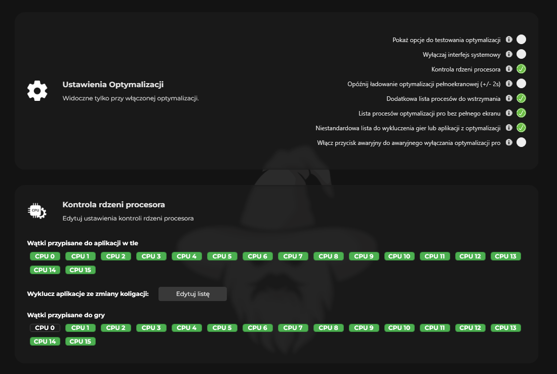Turn on Wyłączaj interfejs systemowy toggle
The image size is (557, 374).
521,54
